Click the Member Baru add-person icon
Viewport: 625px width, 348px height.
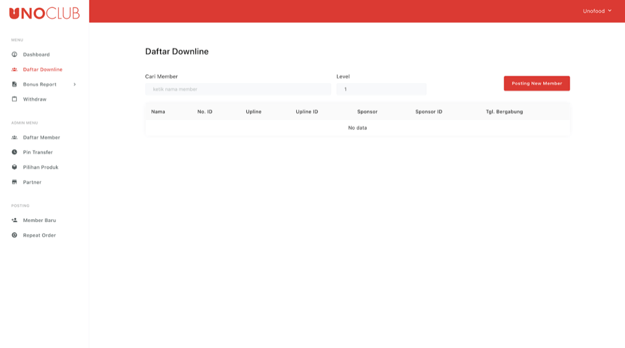[14, 220]
